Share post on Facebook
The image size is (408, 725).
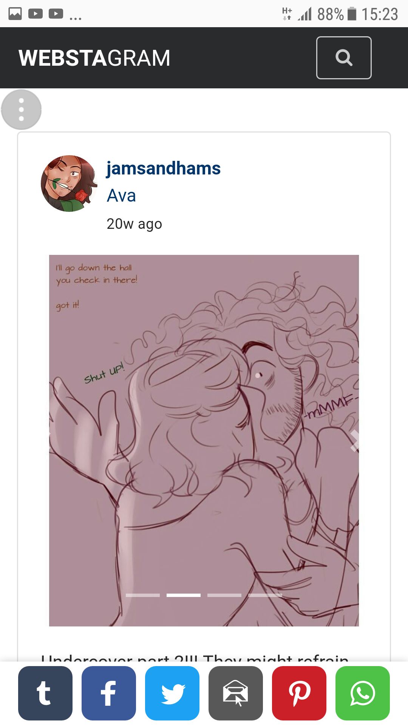109,693
